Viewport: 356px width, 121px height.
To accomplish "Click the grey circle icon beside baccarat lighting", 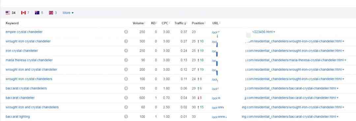I will pyautogui.click(x=126, y=117).
